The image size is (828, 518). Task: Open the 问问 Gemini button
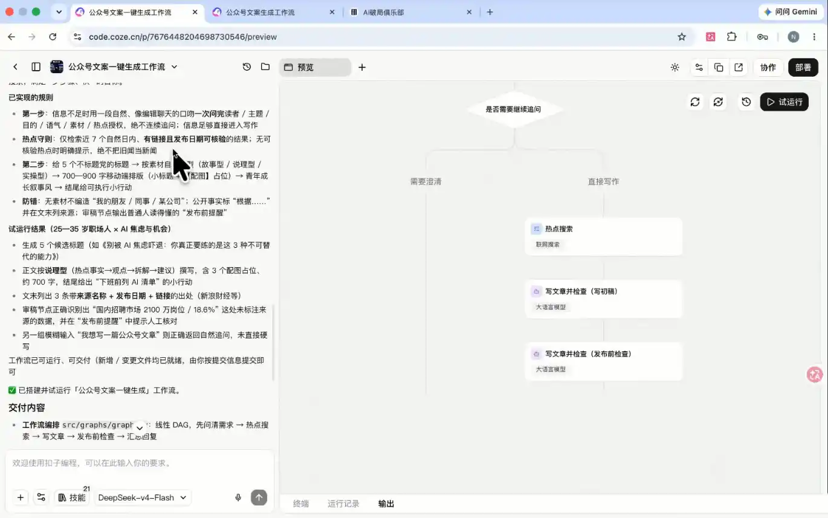[x=792, y=12]
